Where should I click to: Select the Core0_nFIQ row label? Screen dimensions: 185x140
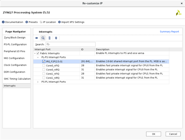click(x=53, y=66)
